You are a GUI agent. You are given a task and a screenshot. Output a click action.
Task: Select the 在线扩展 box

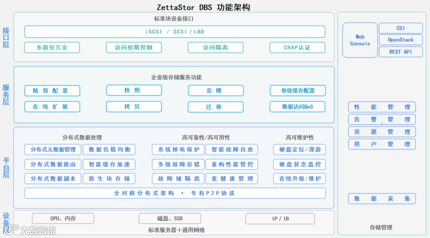[x=52, y=107]
